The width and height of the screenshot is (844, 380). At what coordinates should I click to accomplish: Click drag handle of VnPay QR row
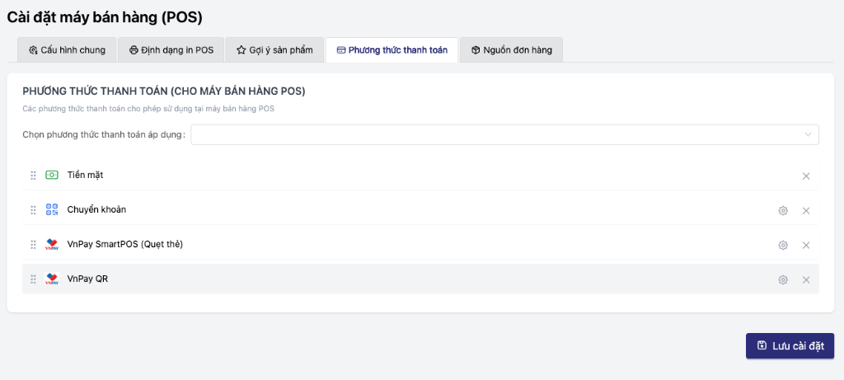click(x=34, y=279)
